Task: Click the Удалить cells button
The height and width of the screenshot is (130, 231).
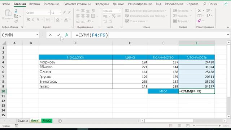Action: click(x=182, y=16)
